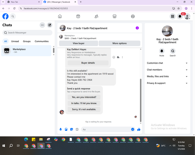Screen dimensions: 195x155
Task: Open emoji picker in message box
Action: coord(133,129)
